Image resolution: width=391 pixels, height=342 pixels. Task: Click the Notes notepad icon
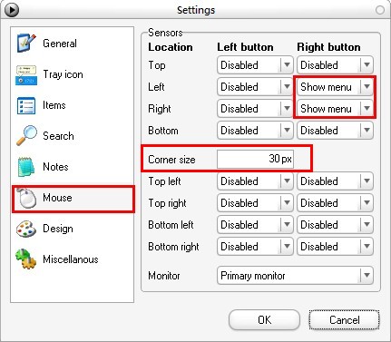coord(26,167)
